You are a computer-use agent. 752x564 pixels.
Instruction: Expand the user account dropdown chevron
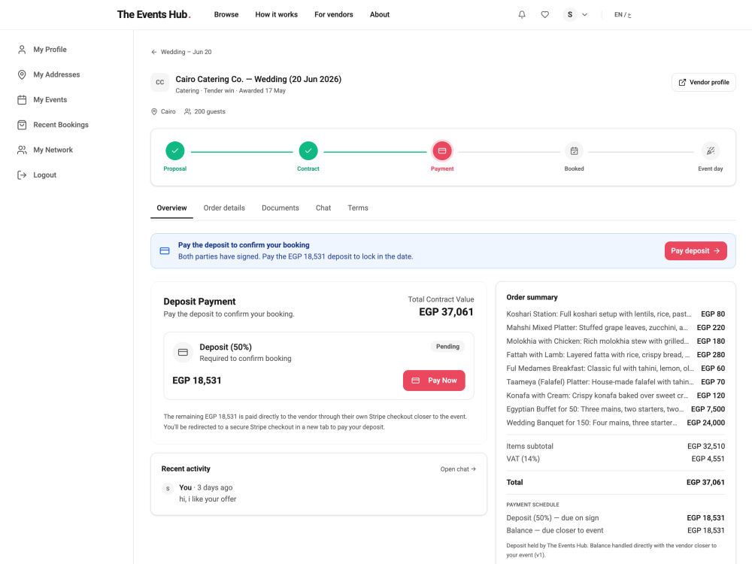(584, 14)
